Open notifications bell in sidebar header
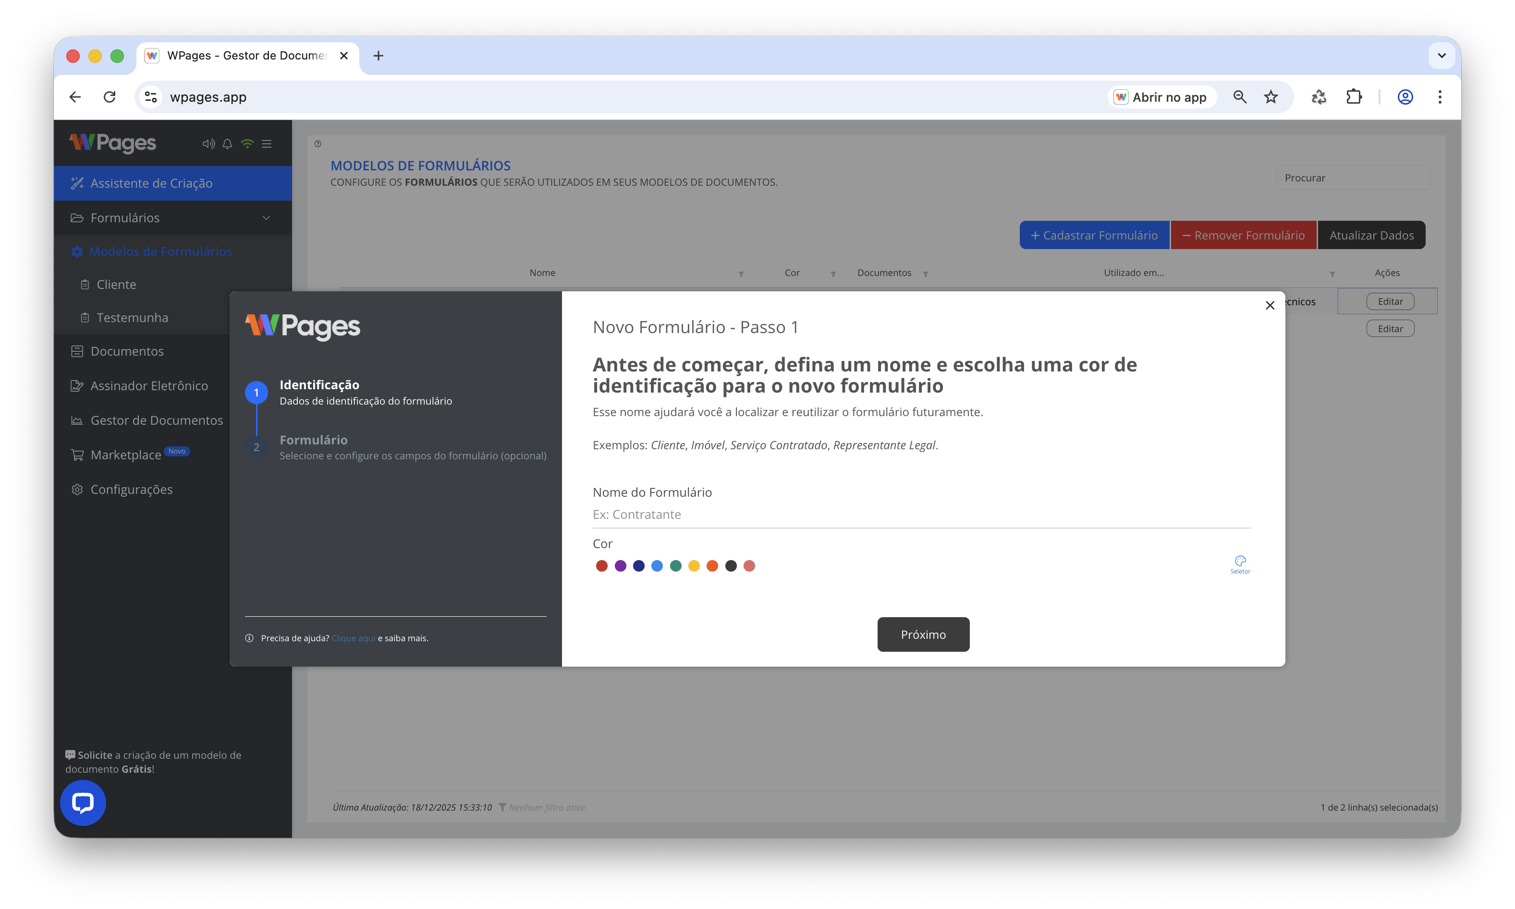The height and width of the screenshot is (909, 1515). click(227, 144)
